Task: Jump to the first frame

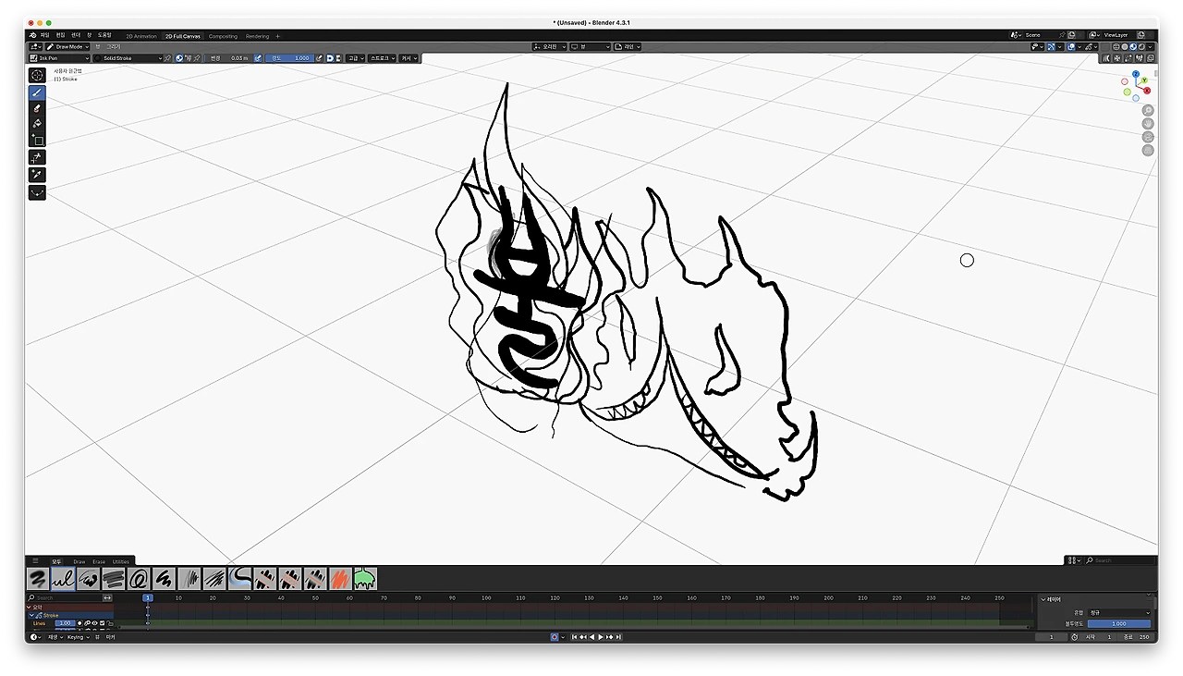Action: (574, 637)
